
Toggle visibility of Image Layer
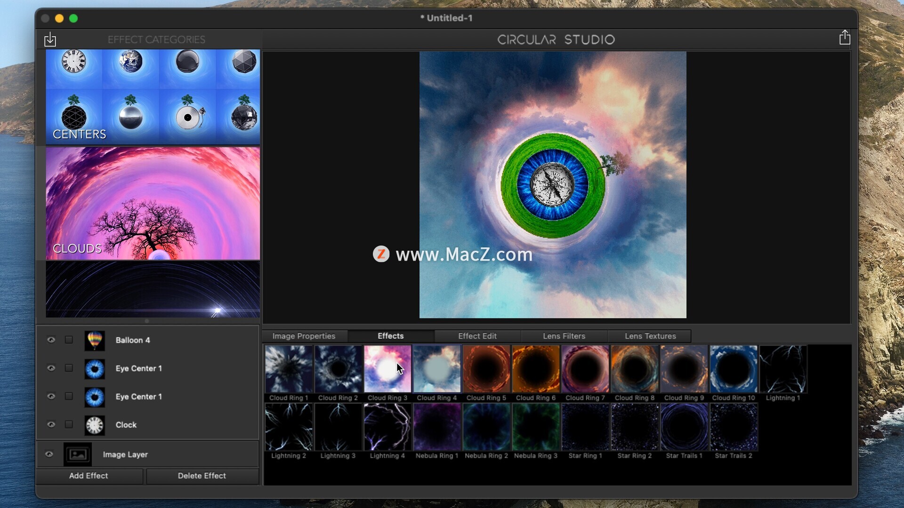tap(49, 454)
